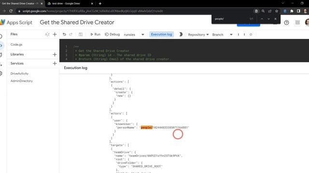This screenshot has height=173, width=309.
Task: Run the selected function
Action: [x=96, y=34]
